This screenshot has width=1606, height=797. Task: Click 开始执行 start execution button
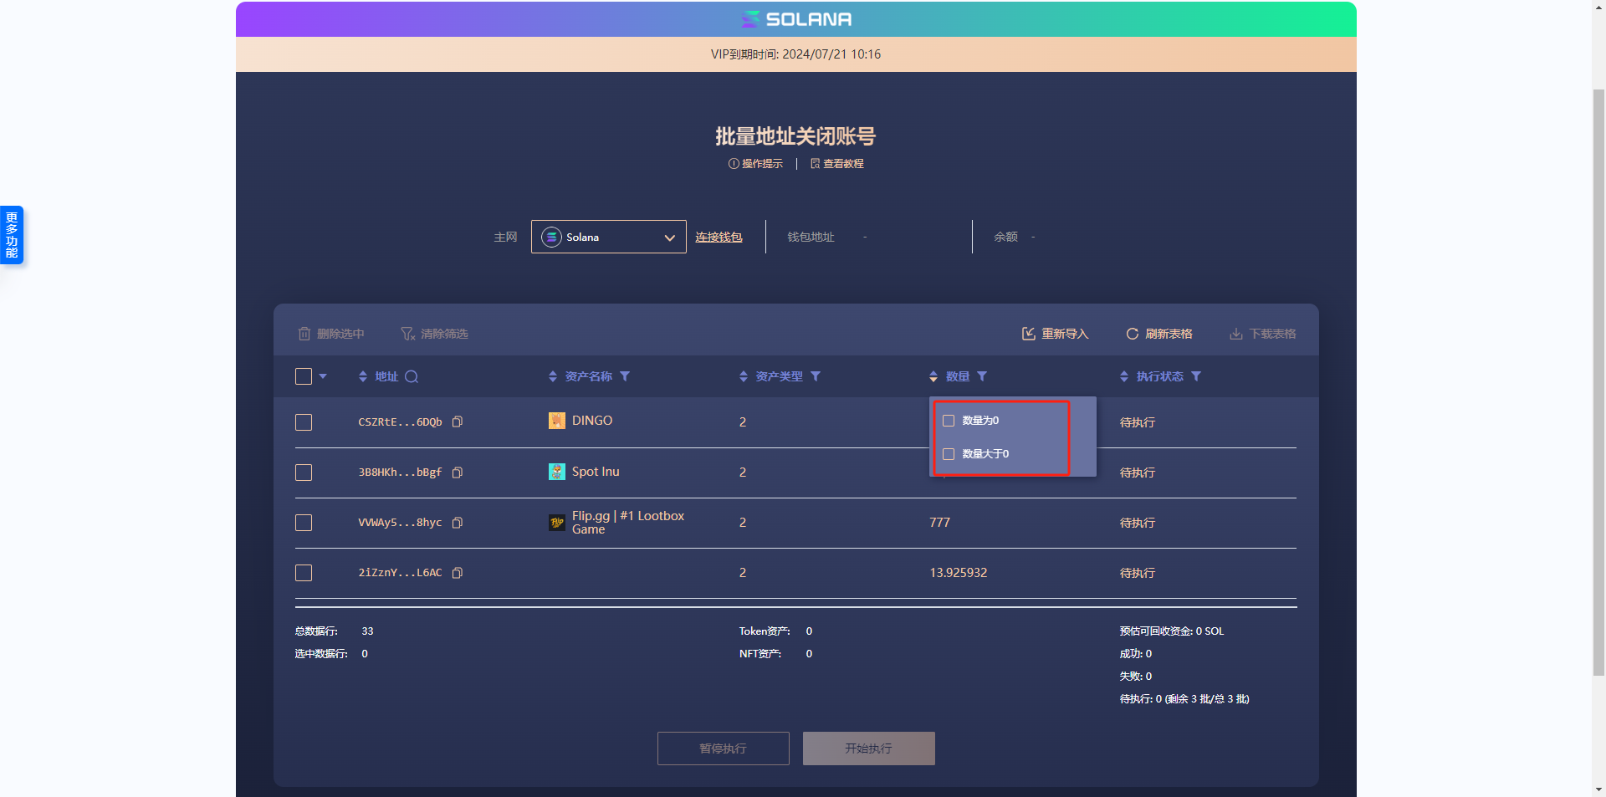[x=869, y=748]
